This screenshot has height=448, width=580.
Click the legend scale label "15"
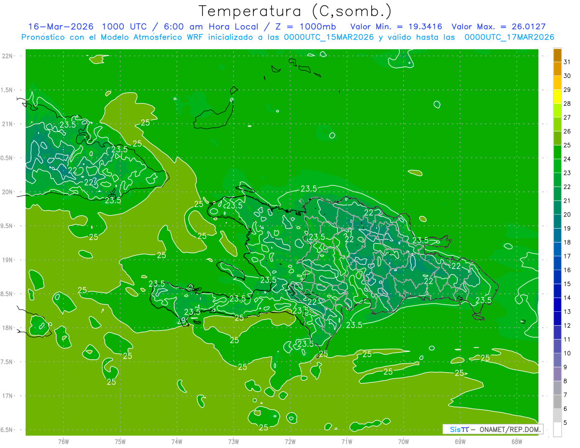567,284
